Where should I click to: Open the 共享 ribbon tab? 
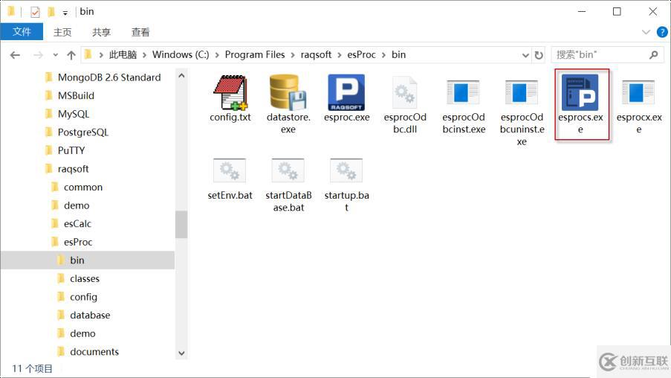click(101, 32)
